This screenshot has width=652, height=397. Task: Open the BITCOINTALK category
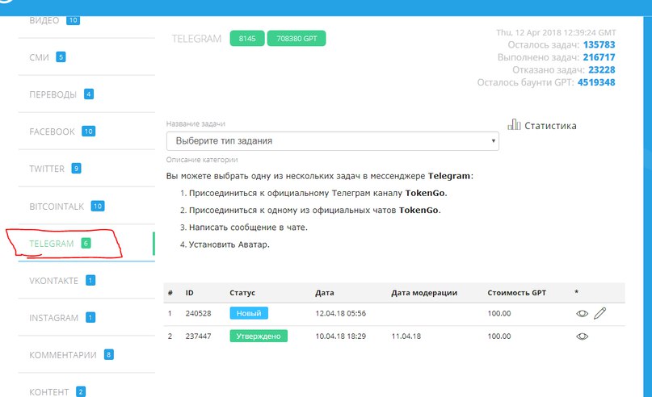(57, 207)
